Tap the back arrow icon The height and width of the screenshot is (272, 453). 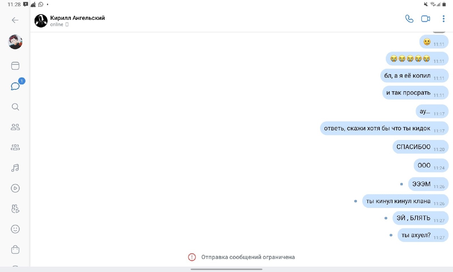(15, 20)
